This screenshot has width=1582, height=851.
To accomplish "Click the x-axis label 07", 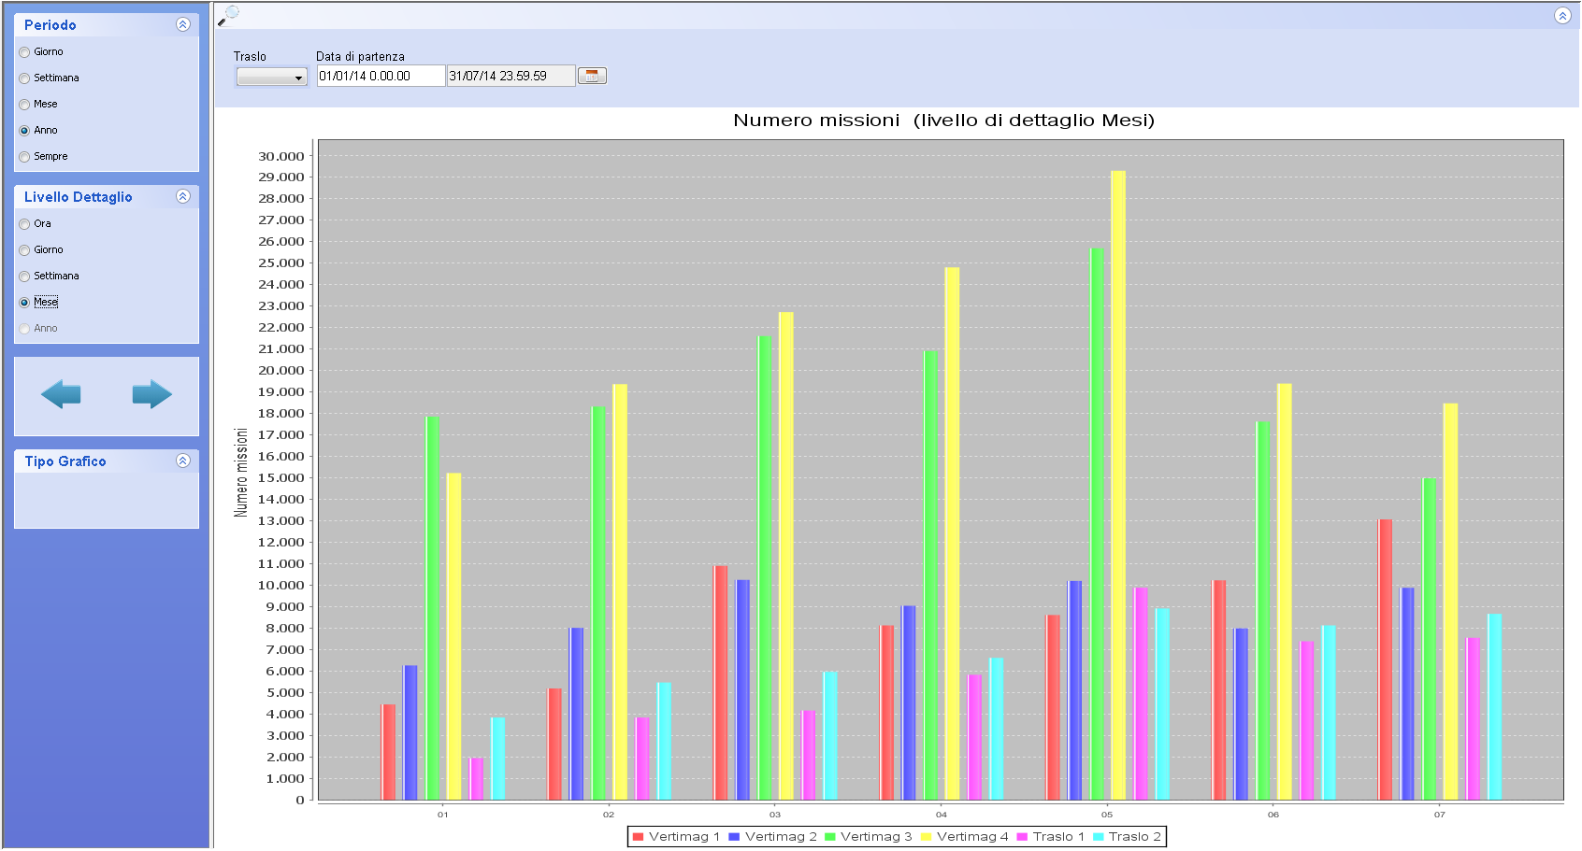I will pos(1440,815).
